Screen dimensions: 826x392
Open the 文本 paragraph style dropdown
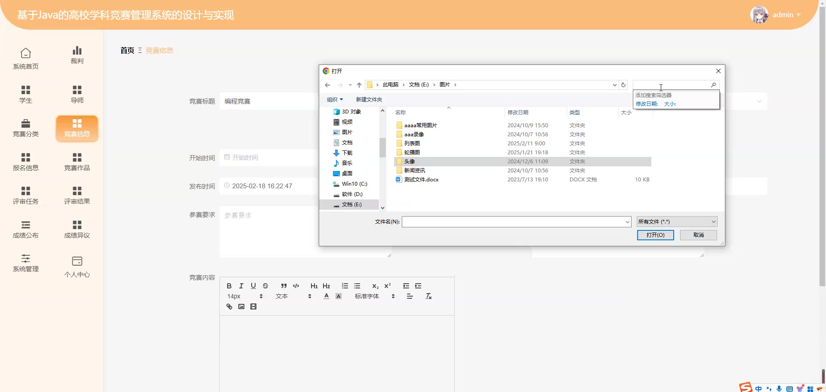click(293, 296)
